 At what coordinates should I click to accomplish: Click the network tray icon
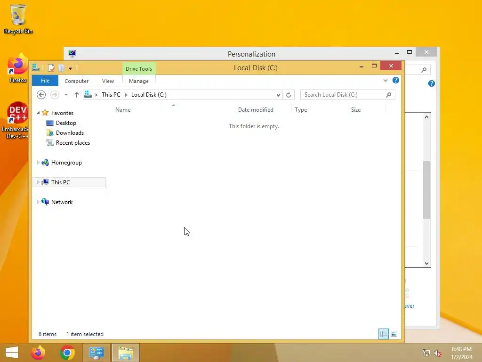tap(426, 353)
